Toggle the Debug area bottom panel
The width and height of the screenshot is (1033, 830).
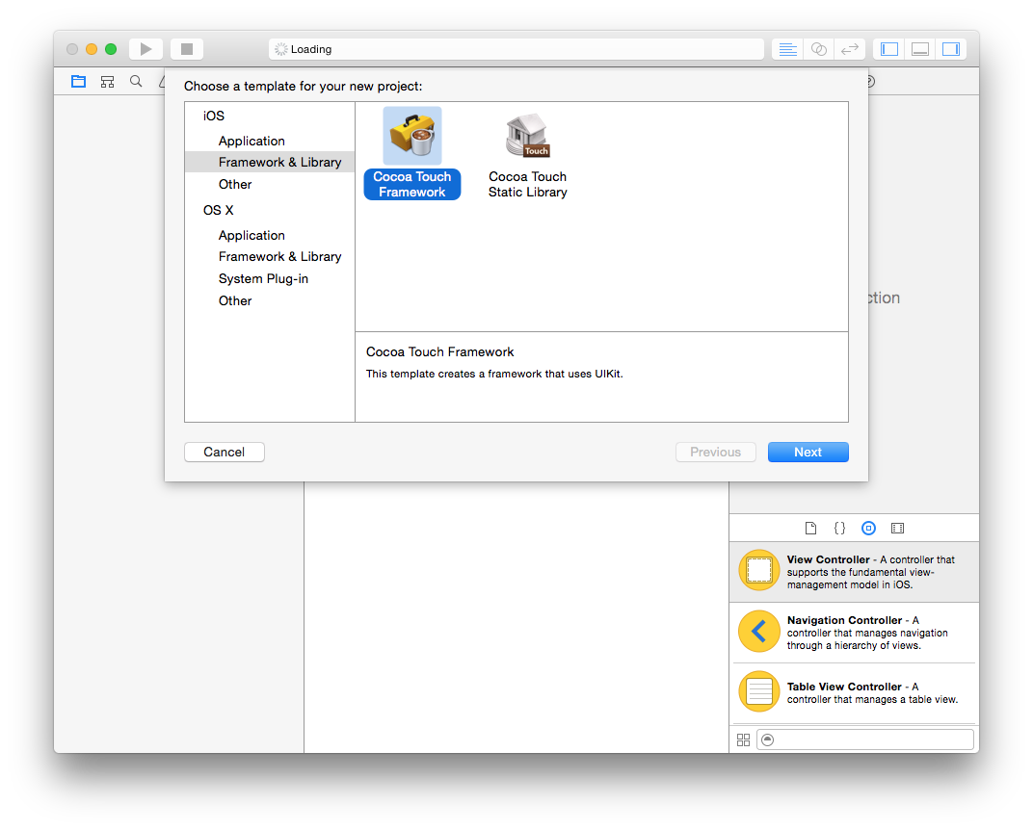coord(919,49)
